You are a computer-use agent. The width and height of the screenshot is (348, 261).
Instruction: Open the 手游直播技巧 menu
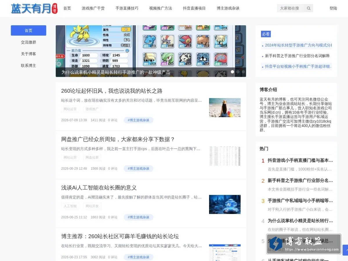click(x=127, y=8)
